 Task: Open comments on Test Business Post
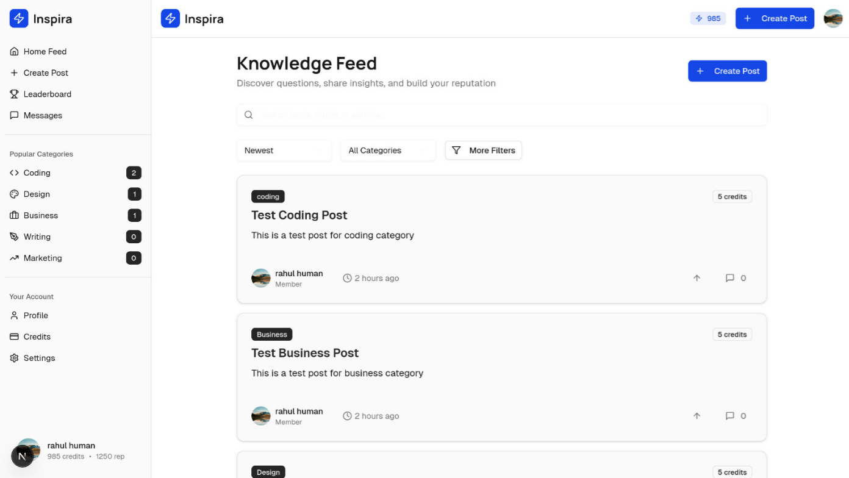[736, 416]
